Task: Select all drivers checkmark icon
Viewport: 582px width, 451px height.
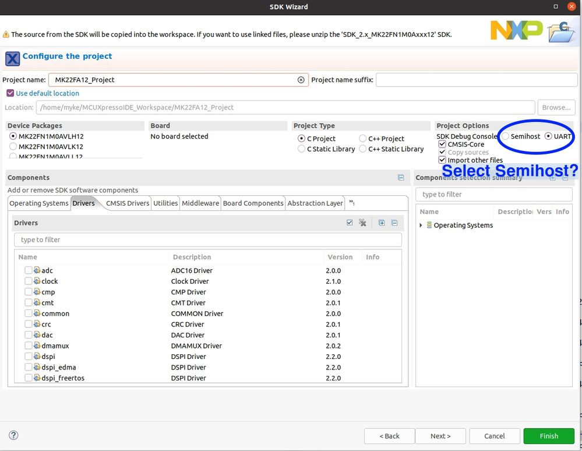Action: tap(350, 223)
